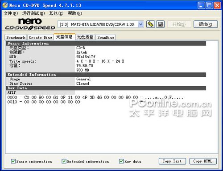Click the Usage value General

pos(83,79)
